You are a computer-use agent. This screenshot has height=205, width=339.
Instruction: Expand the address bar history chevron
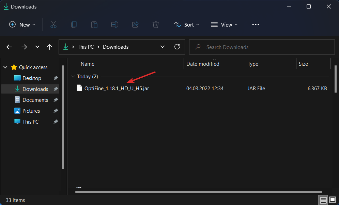[163, 47]
